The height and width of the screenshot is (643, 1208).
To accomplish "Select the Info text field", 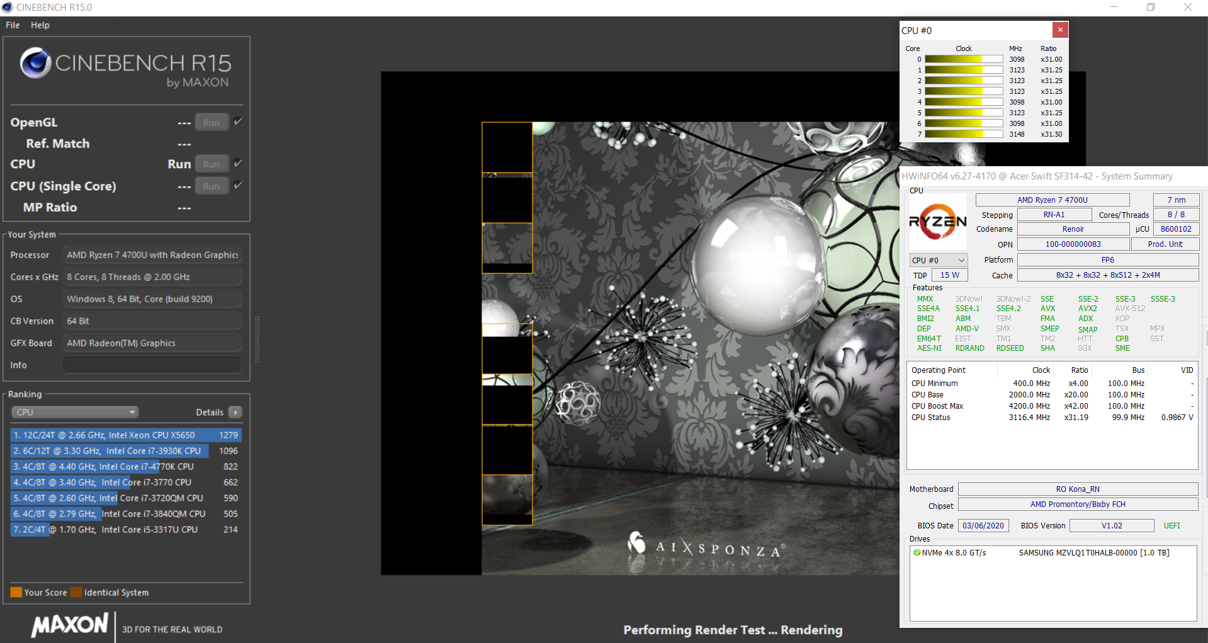I will click(152, 365).
